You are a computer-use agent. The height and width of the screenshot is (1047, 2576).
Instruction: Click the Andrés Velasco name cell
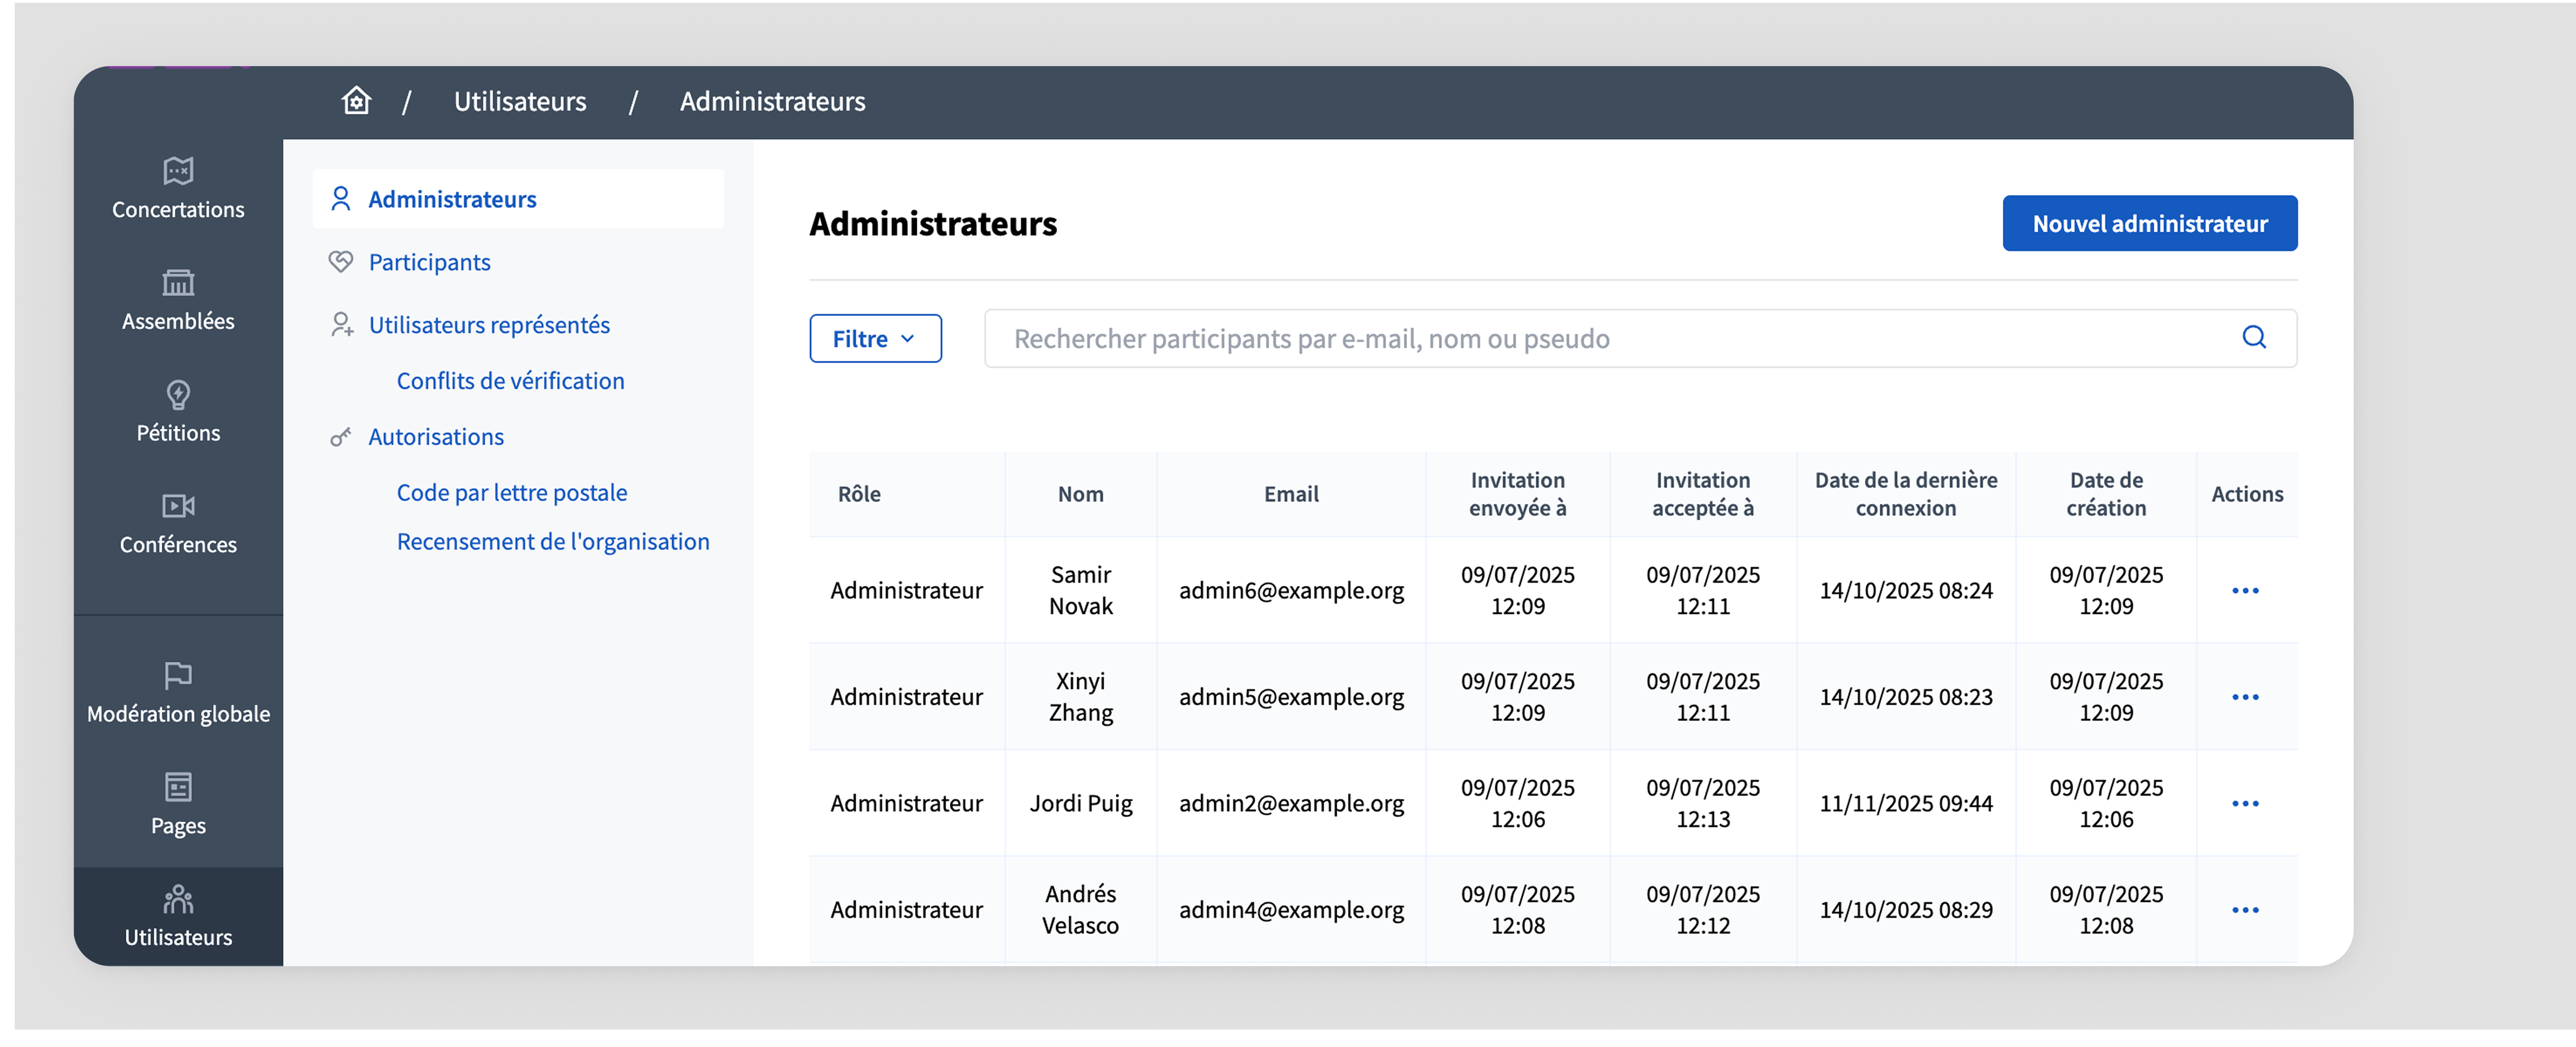pos(1080,910)
